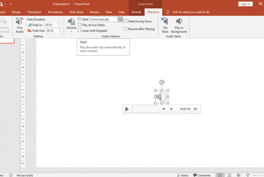Screen dimensions: 264x177
Task: Expand the Start dropdown set to Automatically
Action: tap(120, 19)
